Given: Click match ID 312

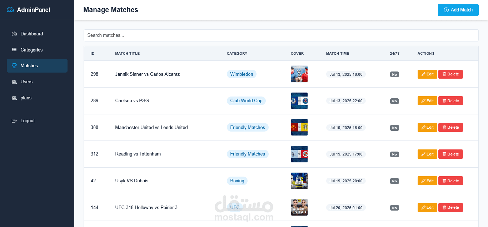Looking at the screenshot, I should point(94,154).
